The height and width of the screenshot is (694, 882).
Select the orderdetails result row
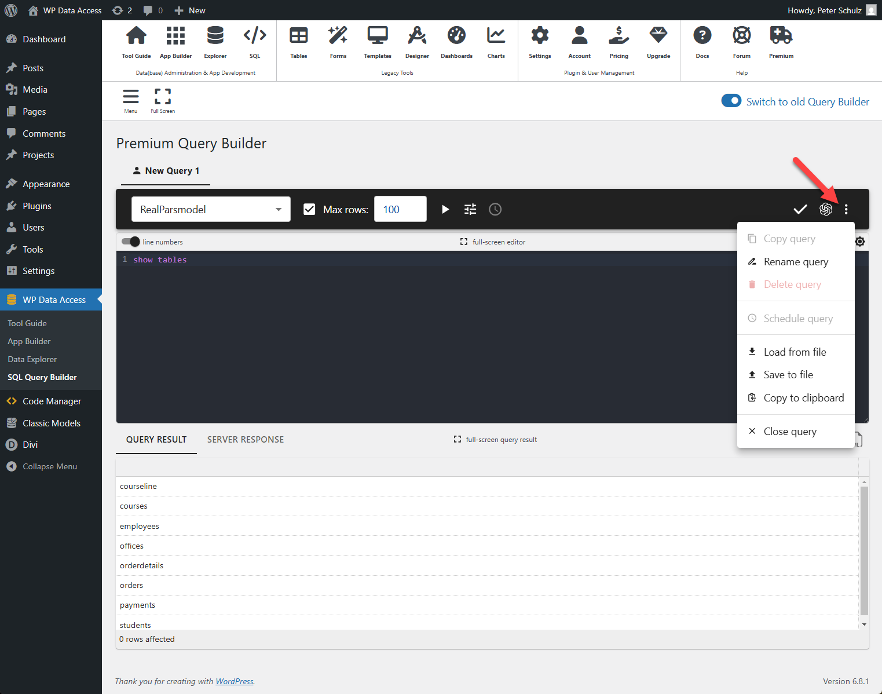487,565
